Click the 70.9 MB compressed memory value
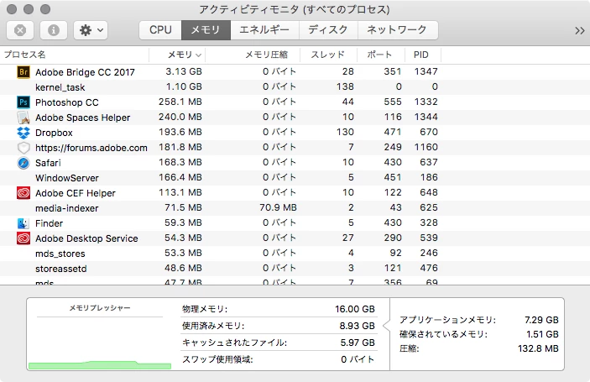 point(278,207)
